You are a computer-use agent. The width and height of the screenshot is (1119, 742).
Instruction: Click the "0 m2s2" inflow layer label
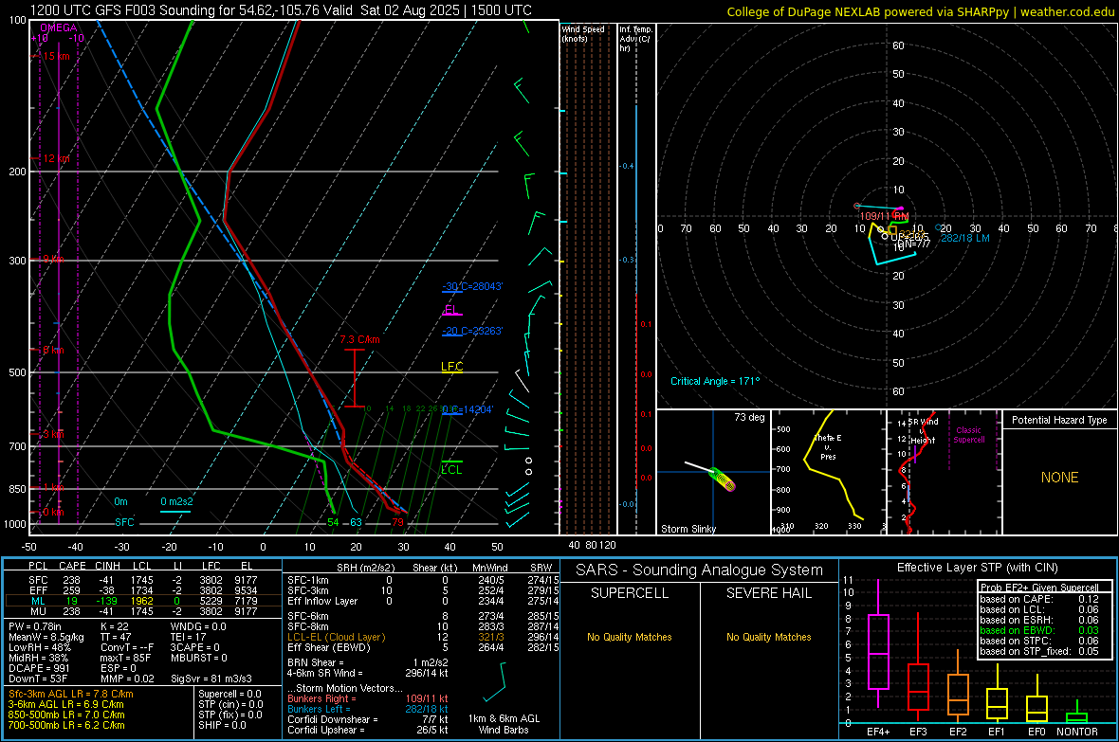[x=176, y=501]
